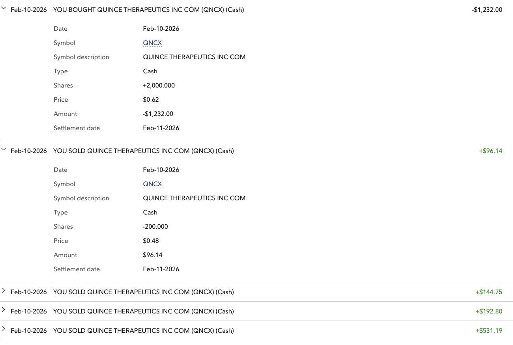Image resolution: width=513 pixels, height=345 pixels.
Task: Click the sold row title with +$192.80
Action: tap(143, 311)
